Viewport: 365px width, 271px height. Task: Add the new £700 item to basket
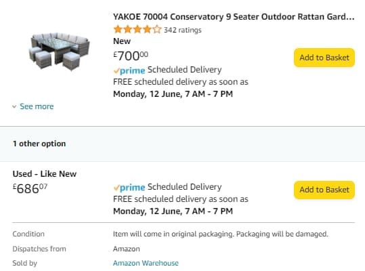(324, 58)
